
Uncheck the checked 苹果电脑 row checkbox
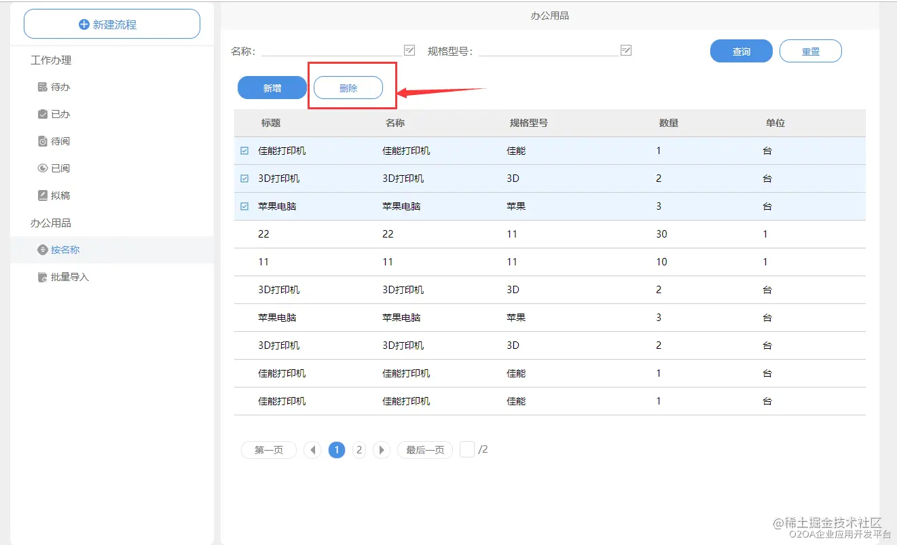coord(244,206)
